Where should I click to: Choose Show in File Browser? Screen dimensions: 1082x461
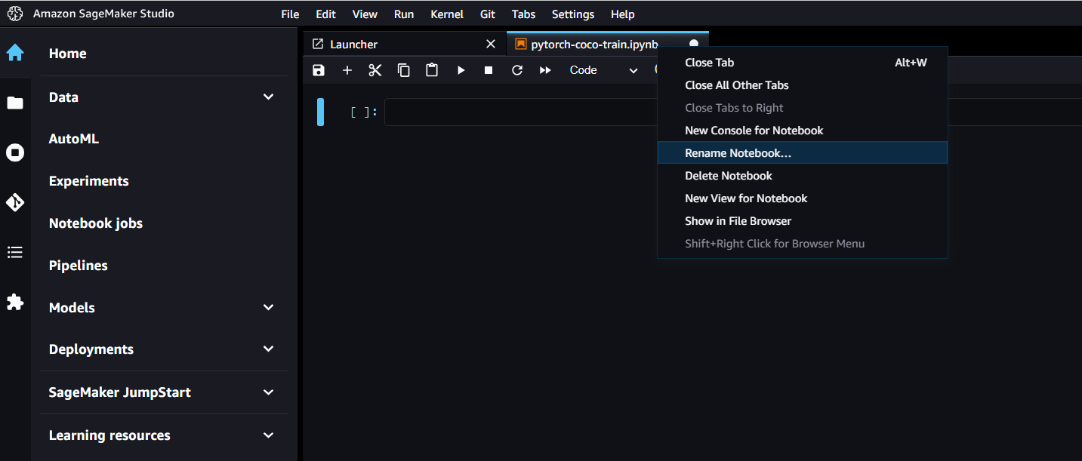(803, 221)
